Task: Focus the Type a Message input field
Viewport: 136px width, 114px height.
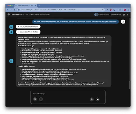Action: (68, 94)
